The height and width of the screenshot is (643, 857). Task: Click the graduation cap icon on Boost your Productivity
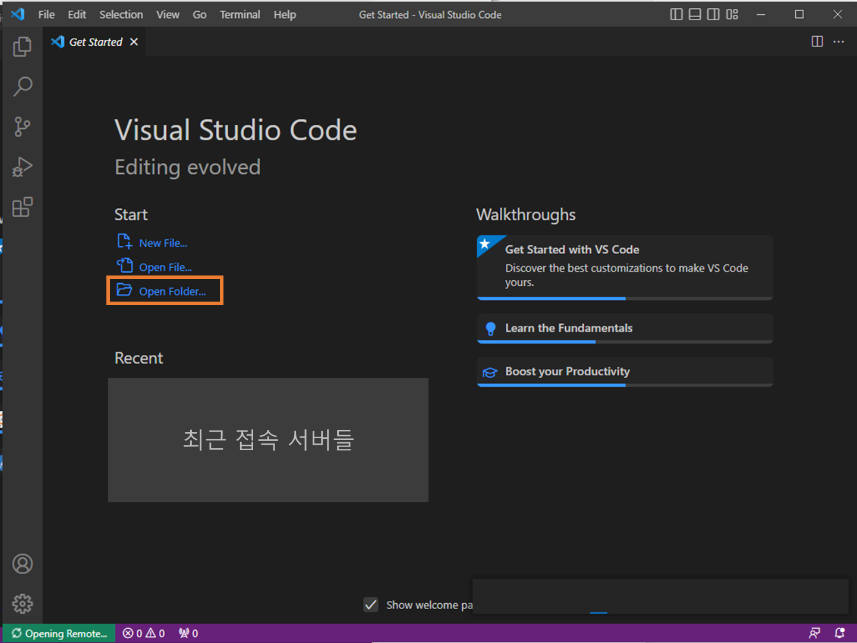[x=490, y=372]
